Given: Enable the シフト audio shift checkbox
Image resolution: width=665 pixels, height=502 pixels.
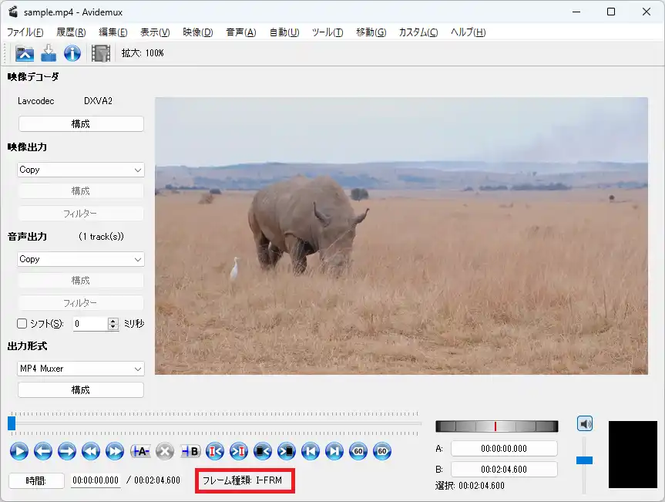Looking at the screenshot, I should [22, 324].
